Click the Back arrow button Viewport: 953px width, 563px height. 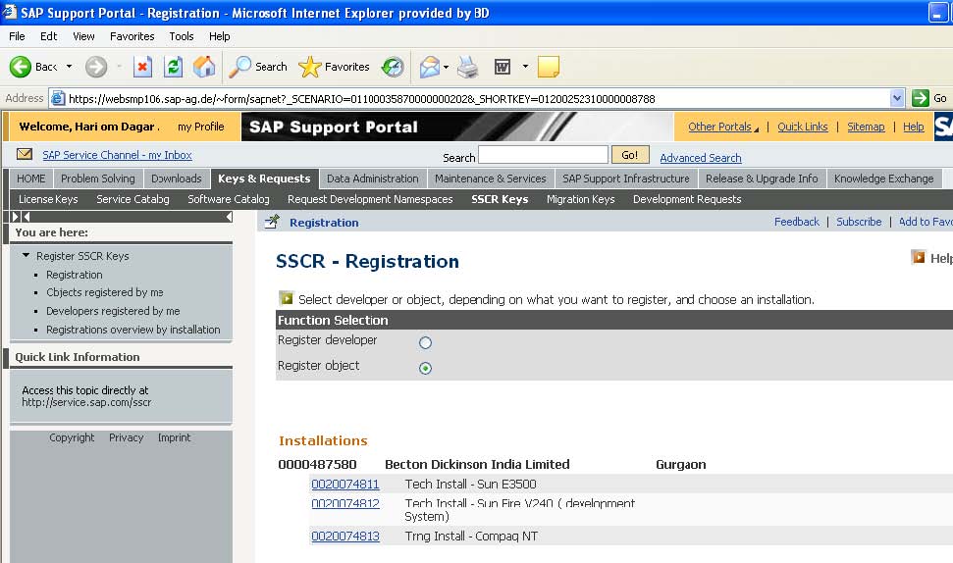pos(20,67)
